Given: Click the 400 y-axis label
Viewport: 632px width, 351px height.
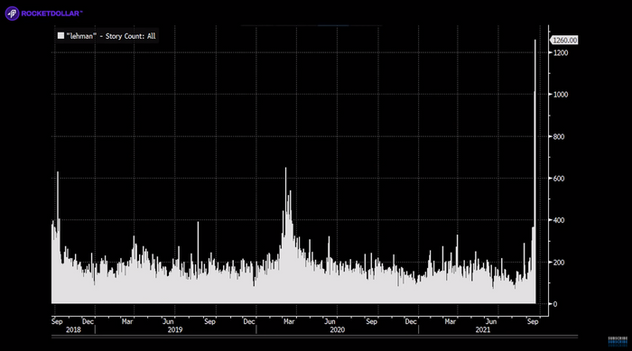Looking at the screenshot, I should click(559, 220).
